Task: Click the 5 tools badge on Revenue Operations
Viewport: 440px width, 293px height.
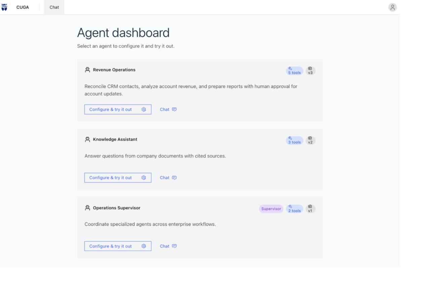Action: click(294, 71)
